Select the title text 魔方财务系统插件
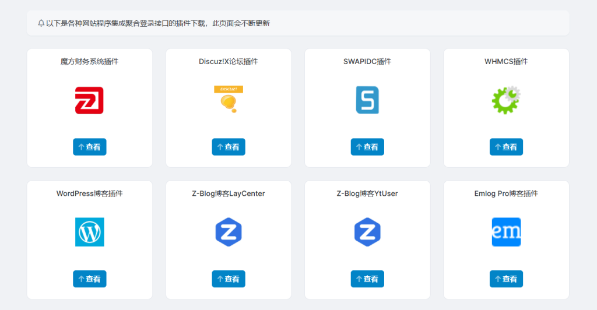 pos(89,62)
